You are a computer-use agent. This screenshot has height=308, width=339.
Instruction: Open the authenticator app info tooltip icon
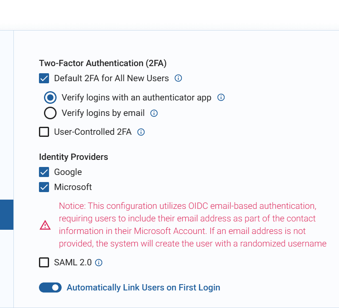(x=221, y=98)
